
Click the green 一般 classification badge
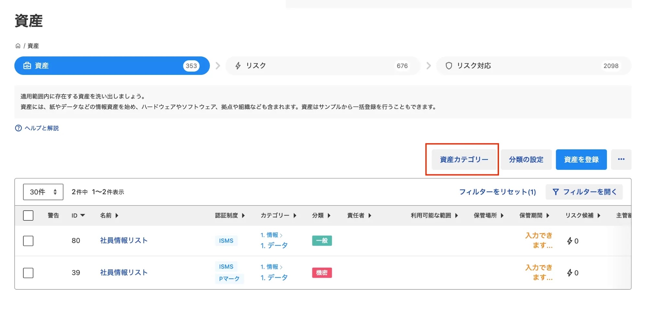[322, 241]
